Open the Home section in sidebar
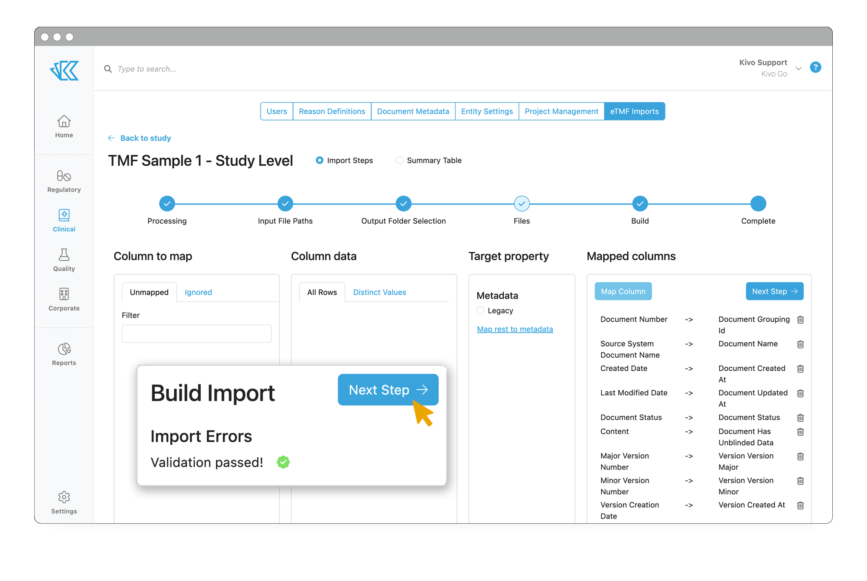This screenshot has width=867, height=581. [64, 127]
